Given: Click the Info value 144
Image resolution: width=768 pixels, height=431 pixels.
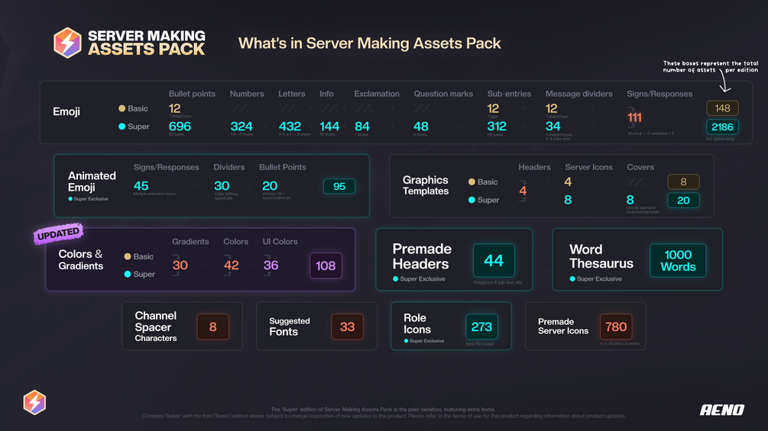Looking at the screenshot, I should [329, 127].
